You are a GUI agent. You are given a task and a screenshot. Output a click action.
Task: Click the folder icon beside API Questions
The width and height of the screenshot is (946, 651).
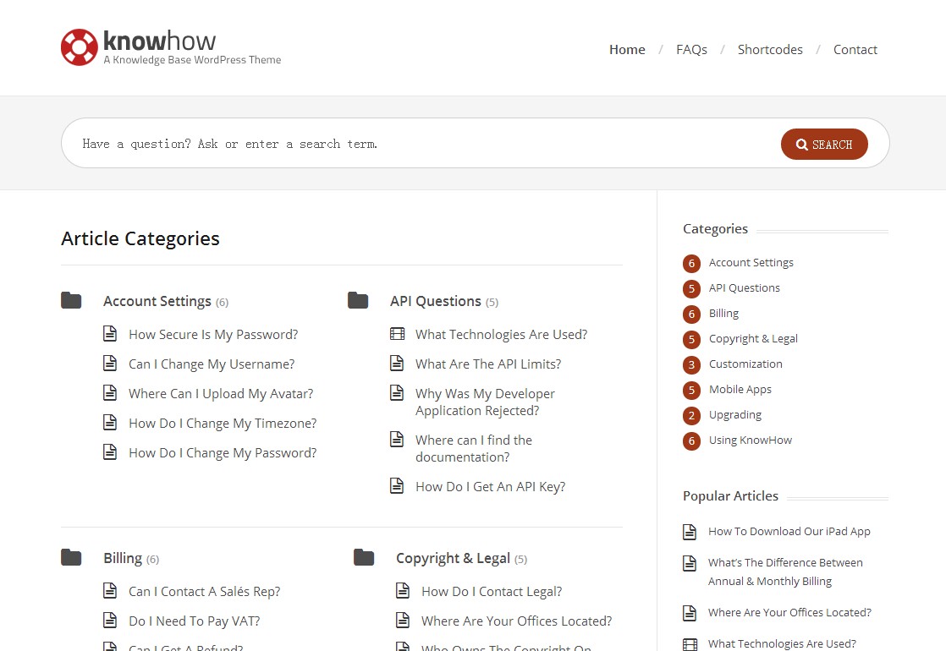click(358, 300)
